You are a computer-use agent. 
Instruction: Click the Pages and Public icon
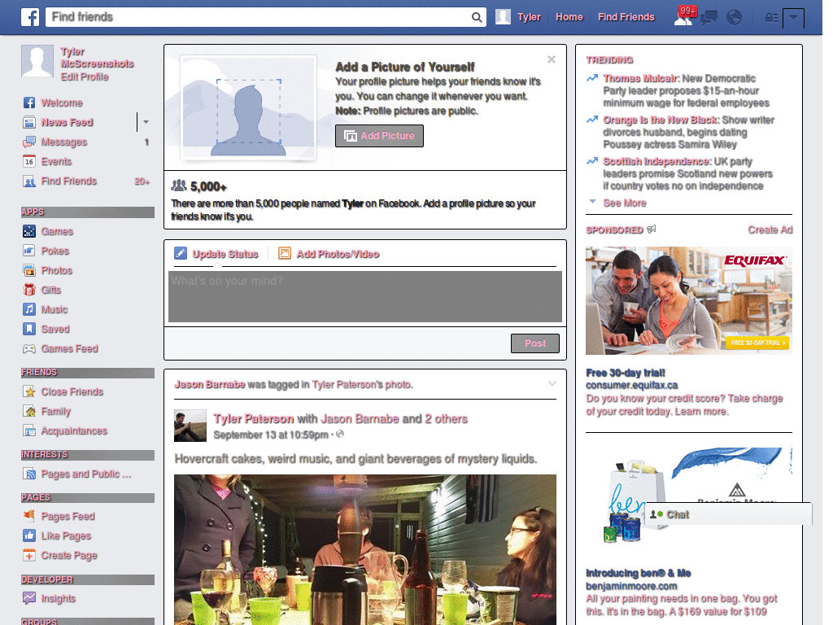pos(29,474)
